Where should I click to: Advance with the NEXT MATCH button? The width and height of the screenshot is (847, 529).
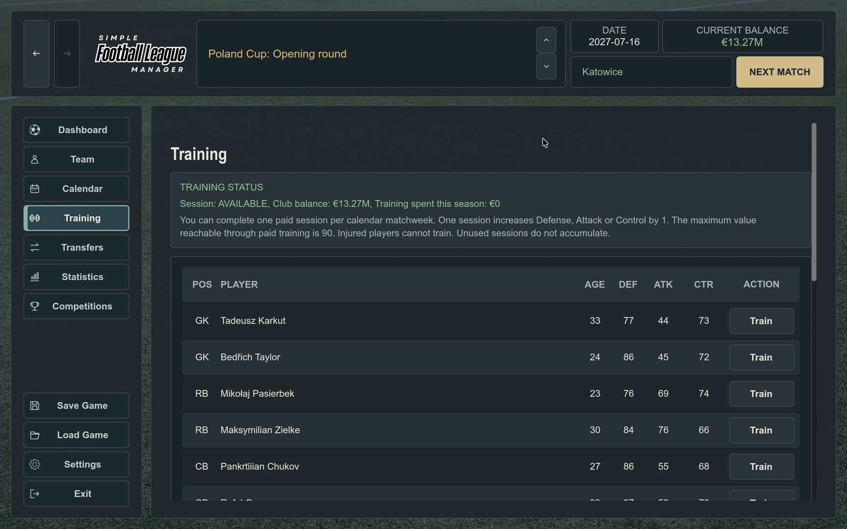point(780,72)
